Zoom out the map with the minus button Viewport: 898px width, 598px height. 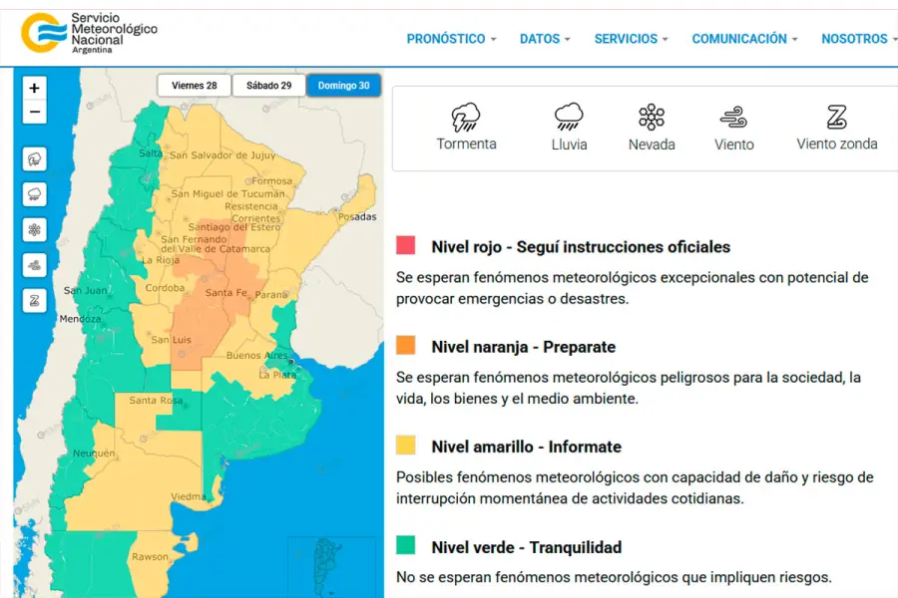(x=35, y=113)
